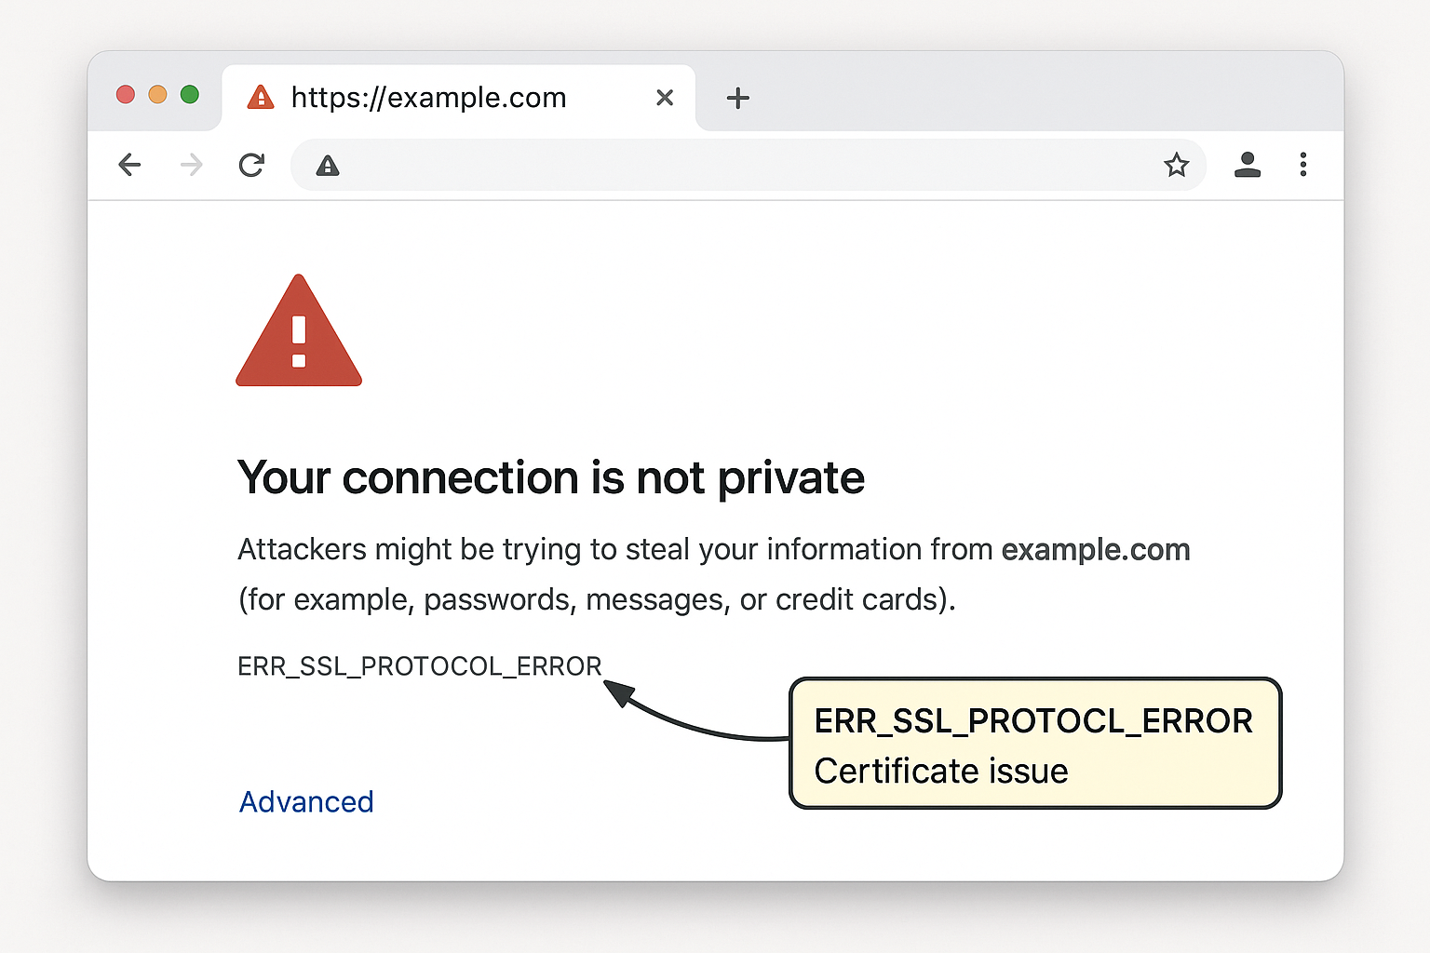Click inside the empty address bar
The width and height of the screenshot is (1430, 953).
(x=745, y=166)
